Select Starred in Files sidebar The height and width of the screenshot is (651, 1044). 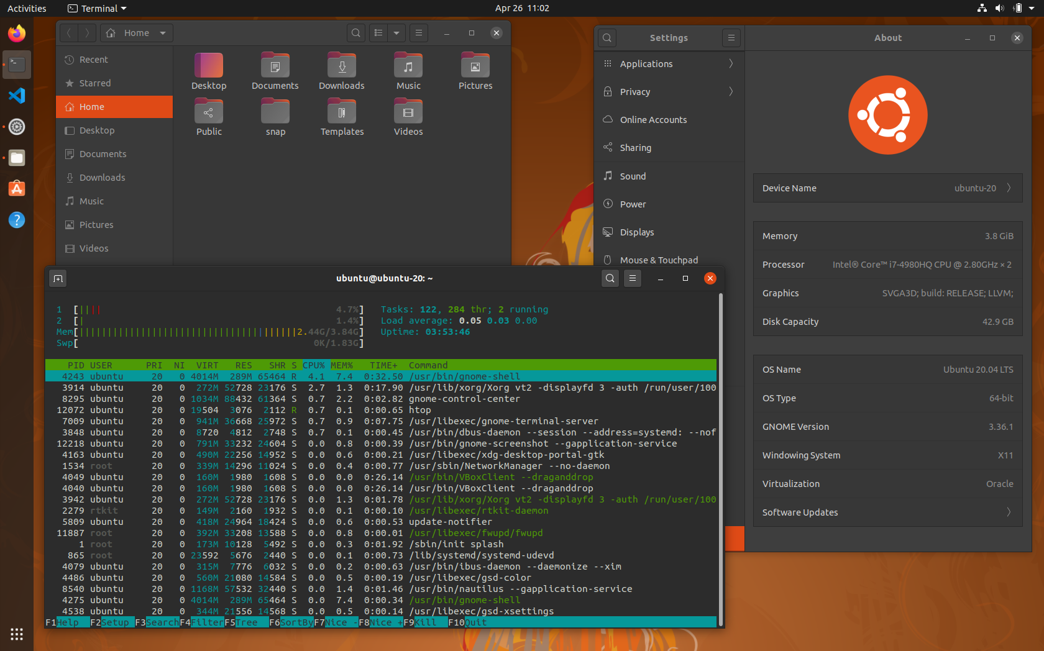(114, 83)
